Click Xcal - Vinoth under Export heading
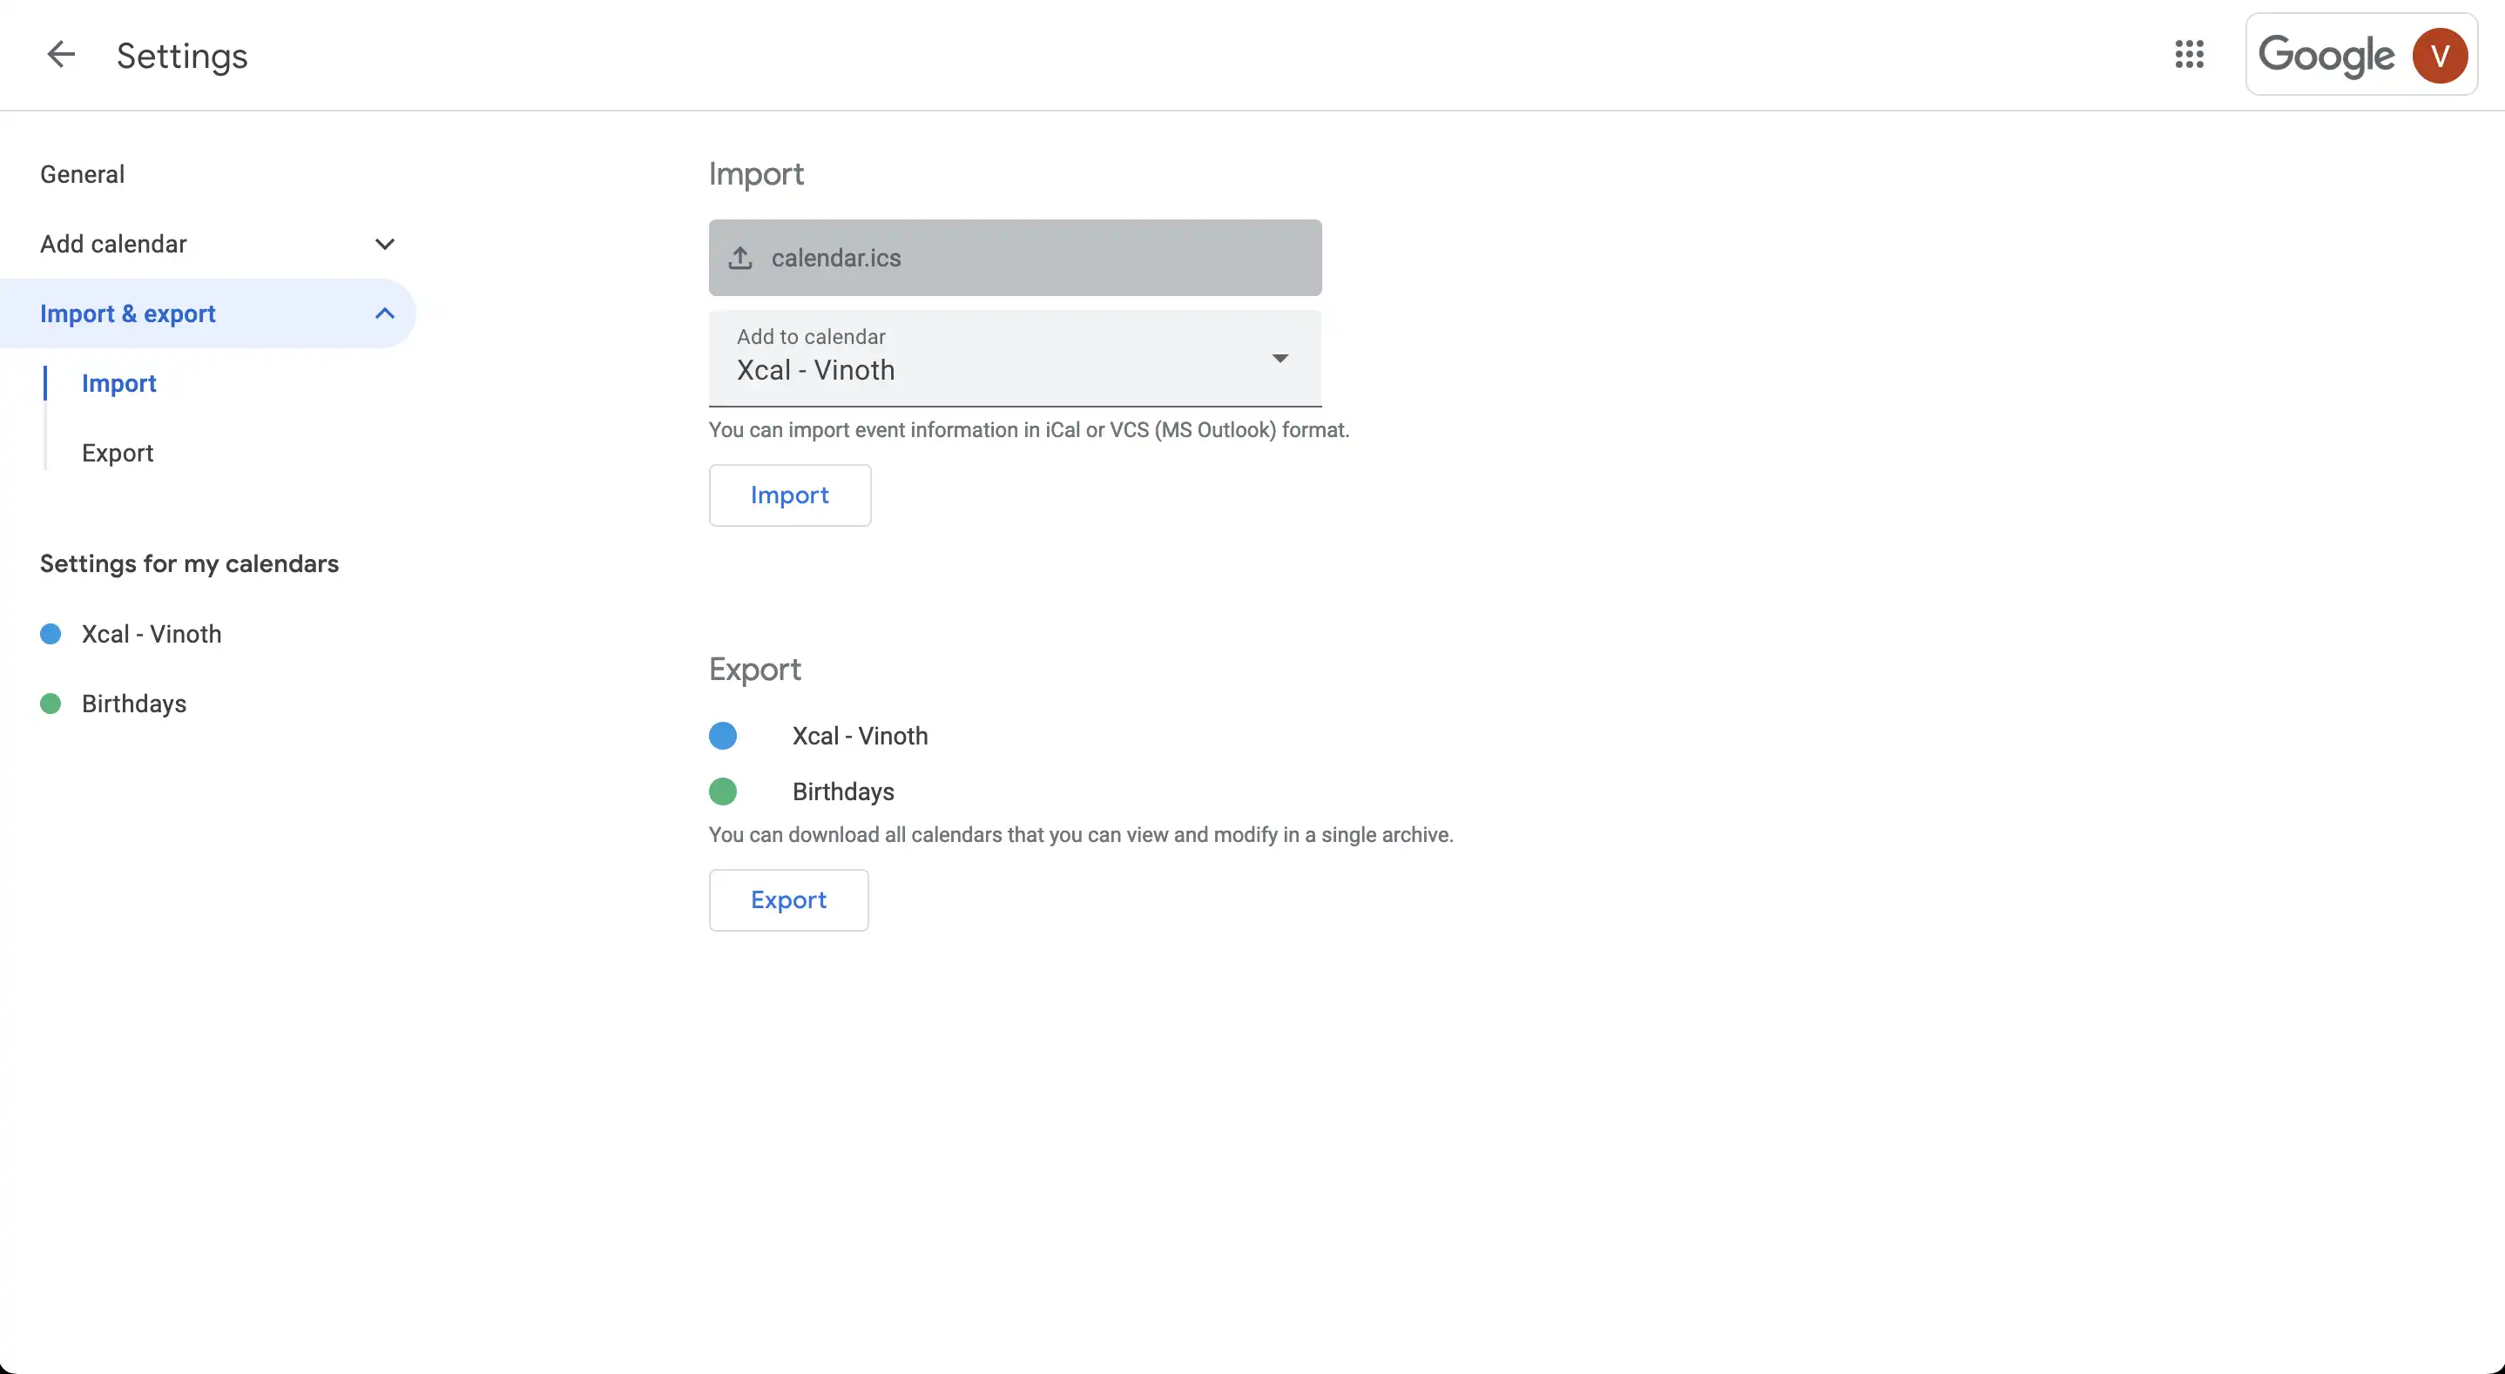 pos(860,736)
